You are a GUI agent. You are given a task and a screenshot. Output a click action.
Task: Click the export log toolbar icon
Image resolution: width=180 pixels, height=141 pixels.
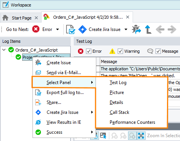coord(70,29)
